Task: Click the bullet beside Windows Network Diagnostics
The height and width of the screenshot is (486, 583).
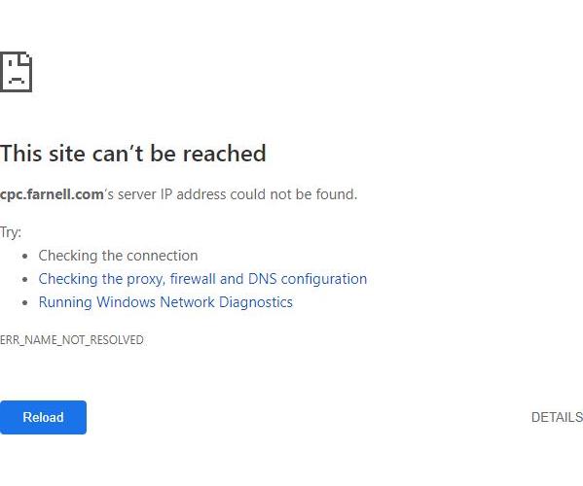Action: click(x=25, y=302)
